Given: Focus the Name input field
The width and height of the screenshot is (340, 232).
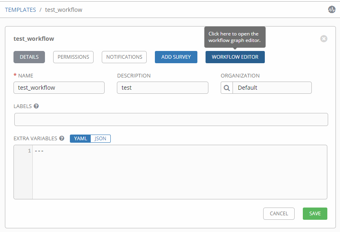Looking at the screenshot, I should click(x=59, y=88).
